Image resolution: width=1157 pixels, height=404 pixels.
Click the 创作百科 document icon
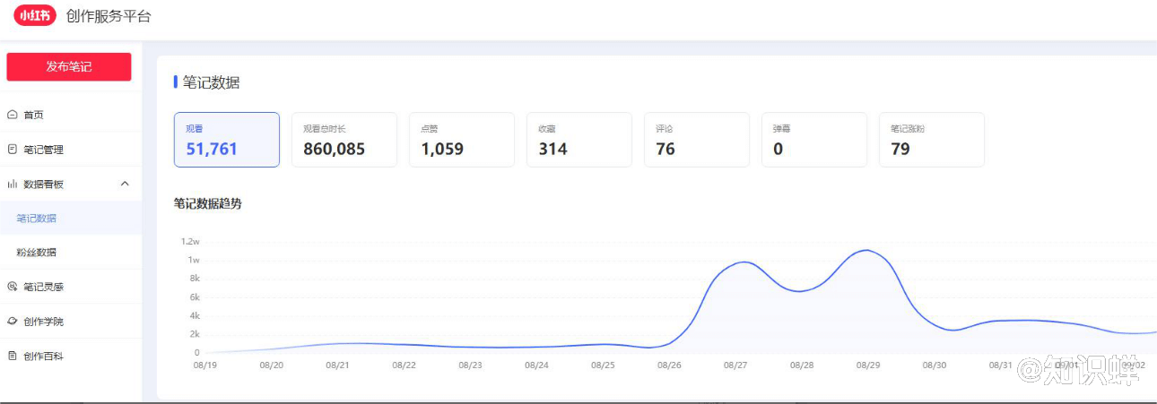(x=13, y=356)
